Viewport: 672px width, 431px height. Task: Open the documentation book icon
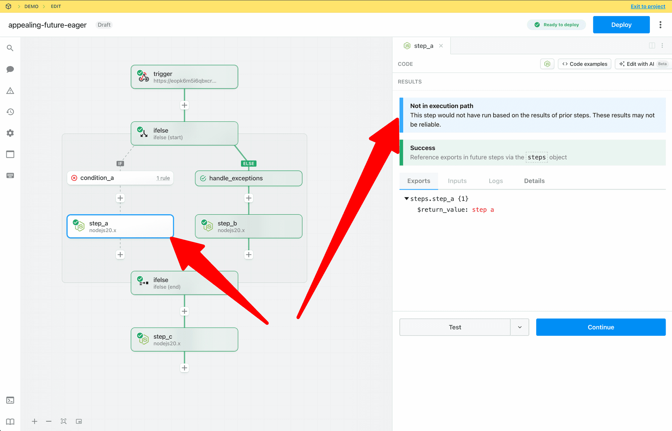(x=10, y=422)
